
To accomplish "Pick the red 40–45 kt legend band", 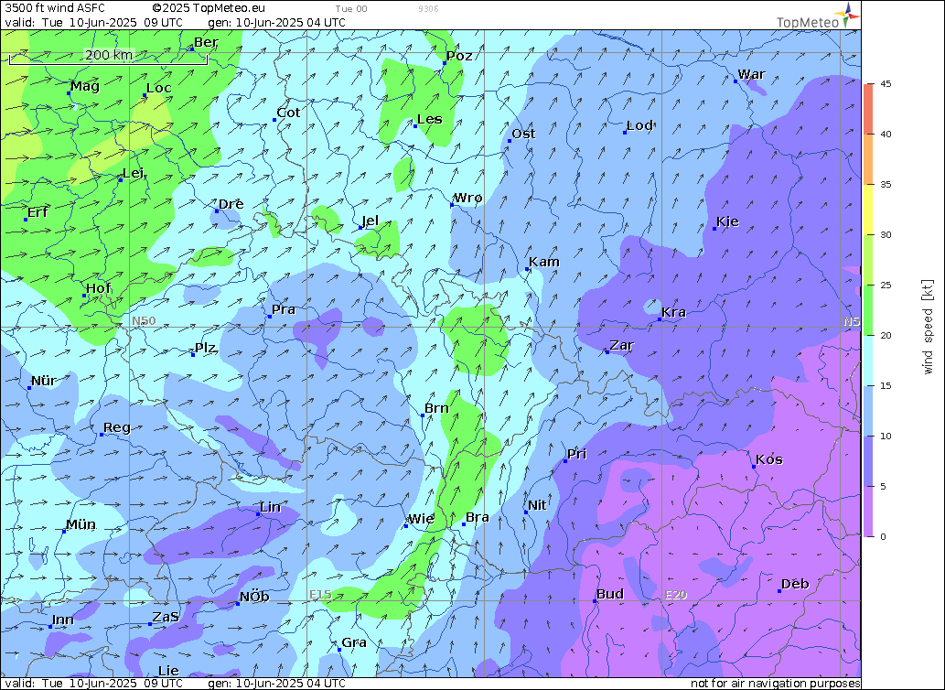I will point(868,109).
